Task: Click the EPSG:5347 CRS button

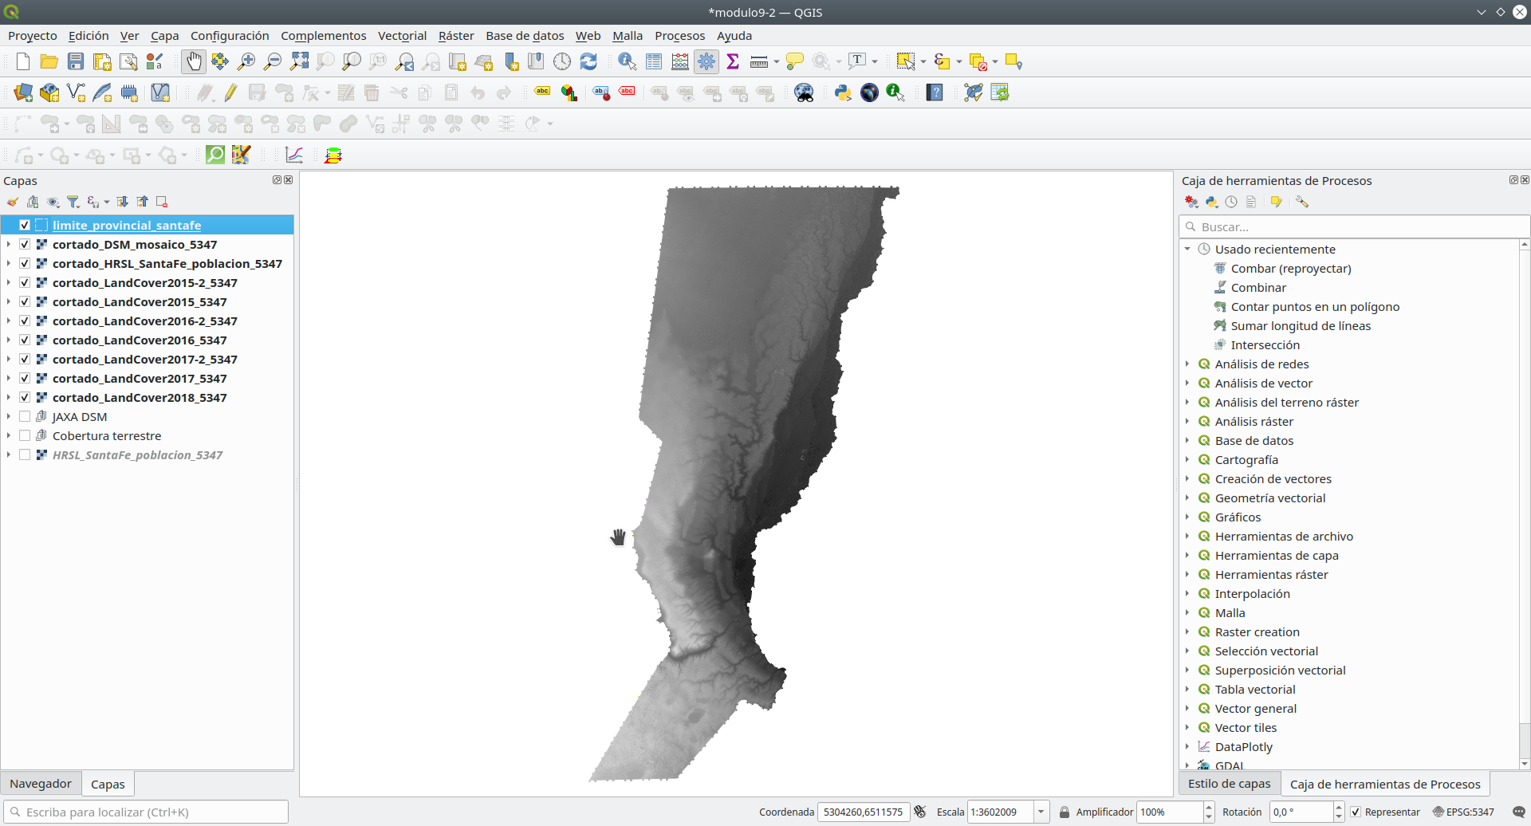Action: [x=1463, y=812]
